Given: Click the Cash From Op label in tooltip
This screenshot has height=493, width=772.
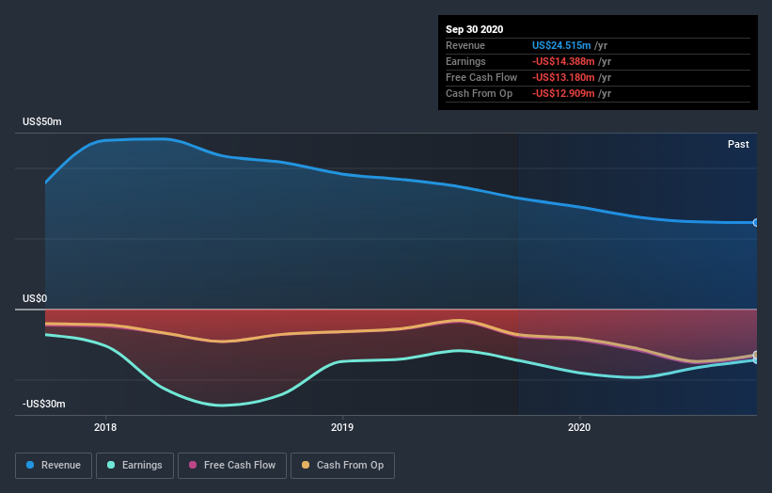Looking at the screenshot, I should (479, 93).
